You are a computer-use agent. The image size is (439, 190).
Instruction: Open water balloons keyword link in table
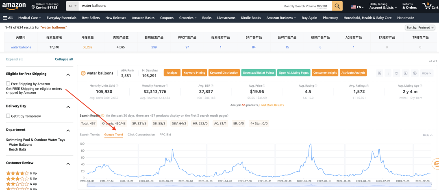coord(21,47)
